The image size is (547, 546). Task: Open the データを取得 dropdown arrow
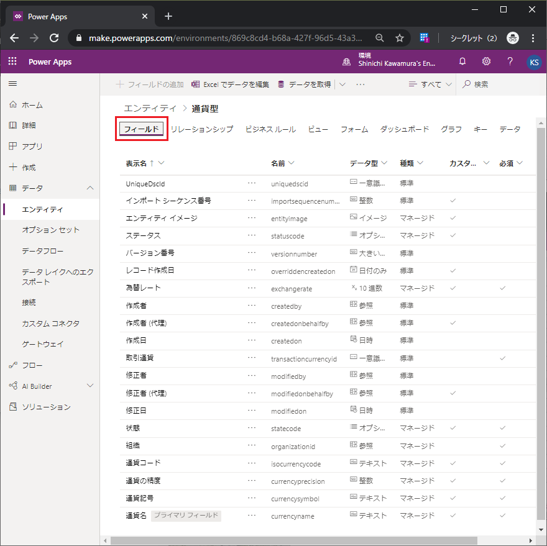[x=342, y=84]
